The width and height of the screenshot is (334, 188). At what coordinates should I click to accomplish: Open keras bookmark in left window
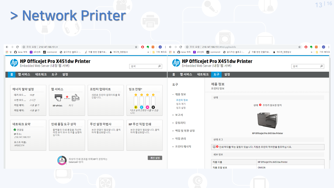pos(21,52)
